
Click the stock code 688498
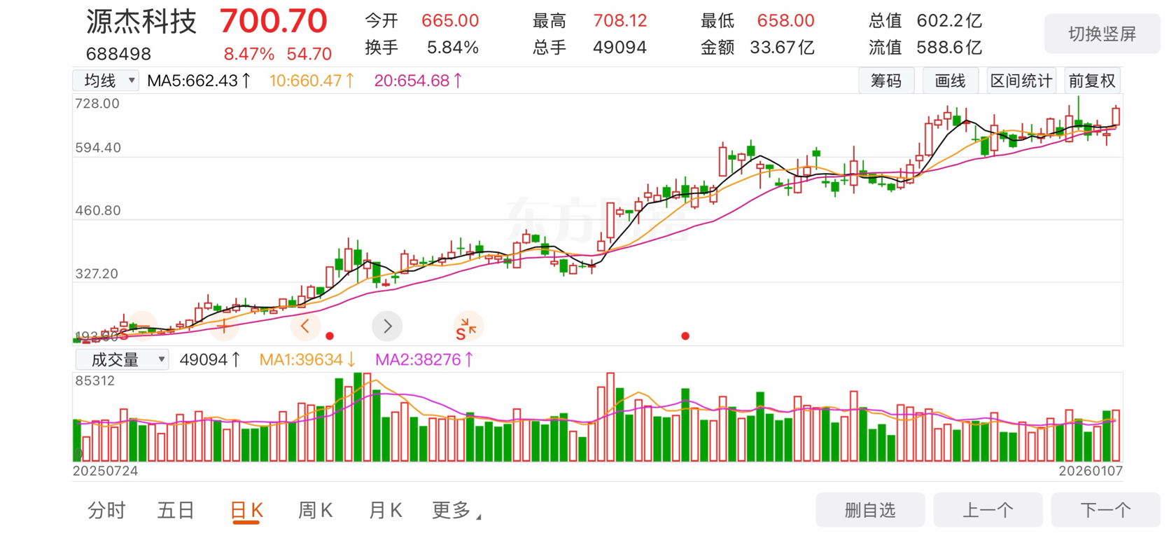[118, 54]
